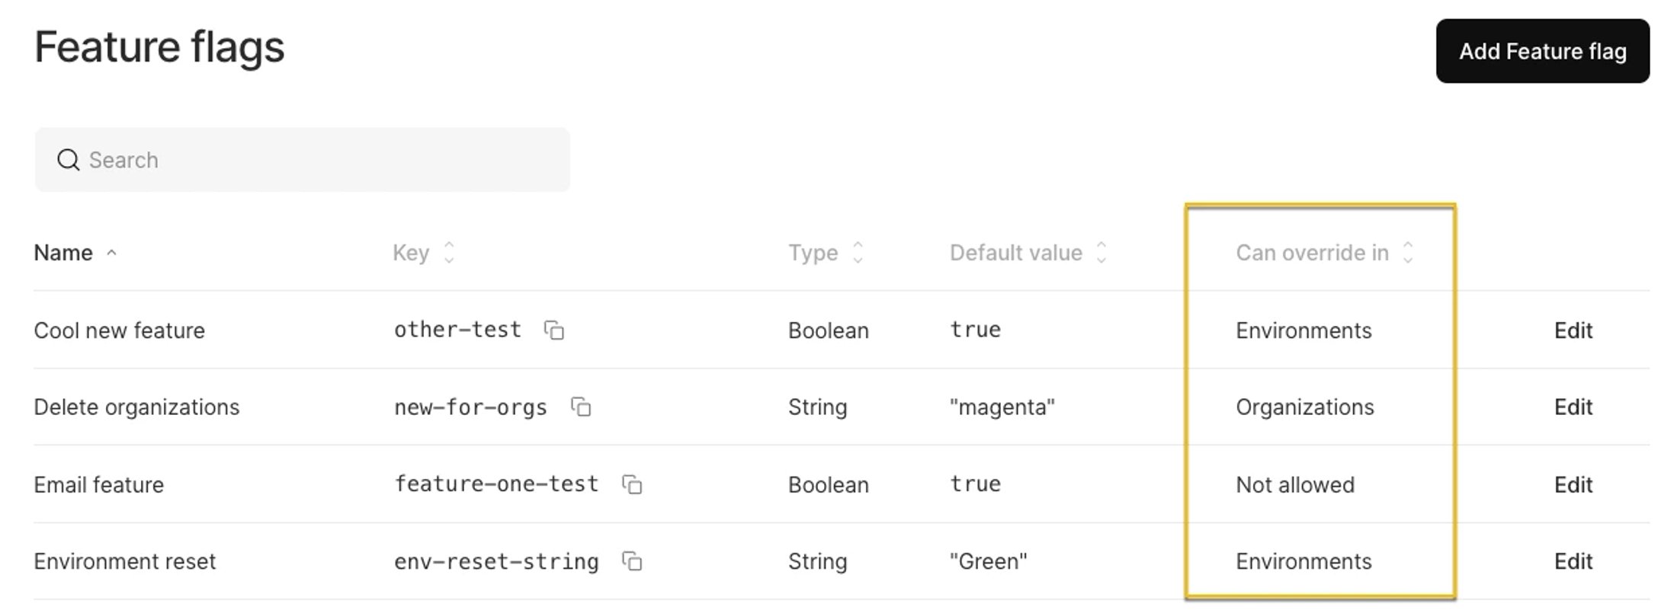This screenshot has height=616, width=1677.
Task: Copy the env-reset-string key
Action: (x=632, y=562)
